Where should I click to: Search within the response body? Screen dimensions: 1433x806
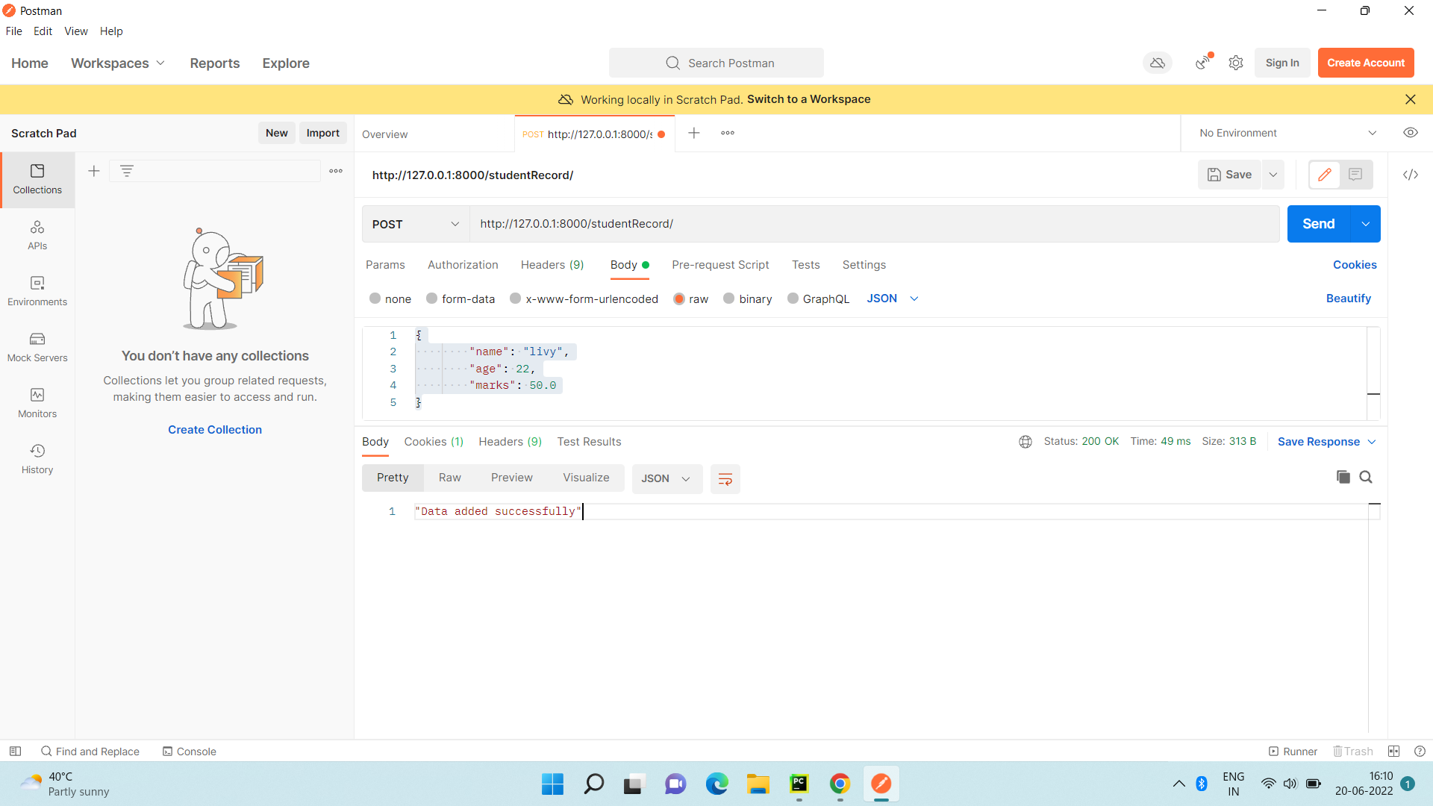[1366, 477]
